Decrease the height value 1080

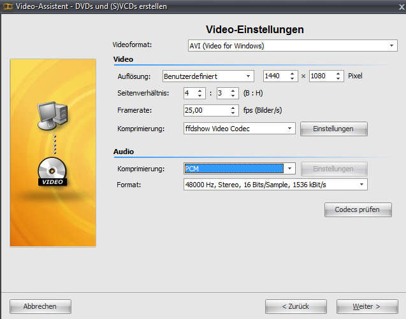point(338,79)
